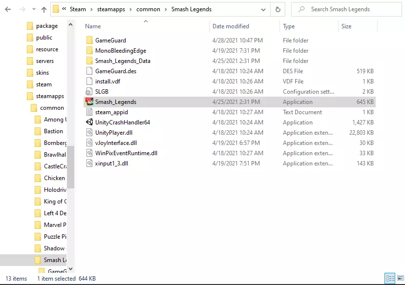405x285 pixels.
Task: Click the Forward navigation arrow
Action: click(22, 10)
